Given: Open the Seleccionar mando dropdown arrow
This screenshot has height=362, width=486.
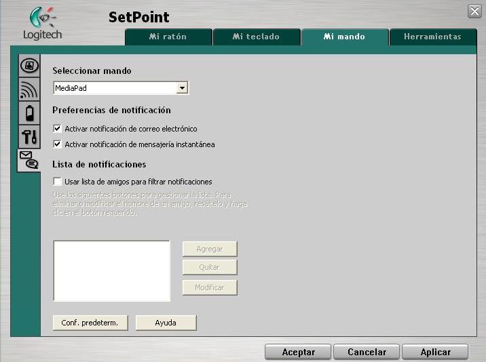Looking at the screenshot, I should coord(182,88).
